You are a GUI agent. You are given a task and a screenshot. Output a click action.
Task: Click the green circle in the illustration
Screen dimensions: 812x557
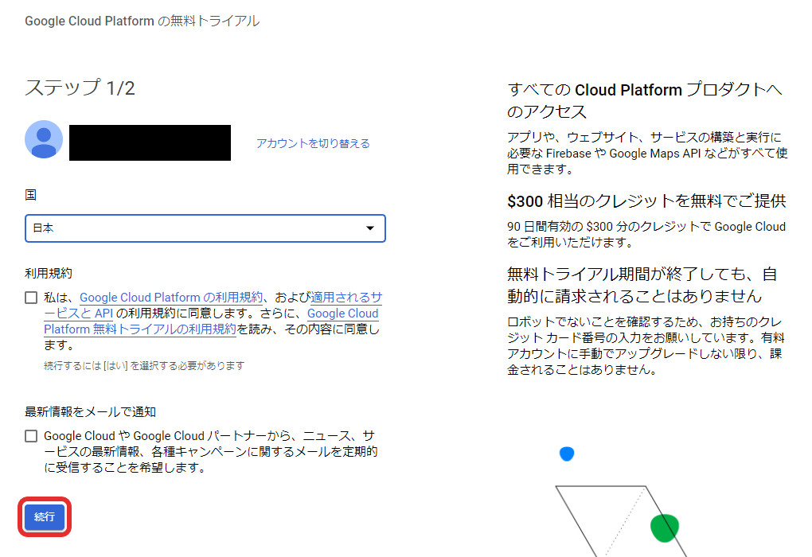[663, 528]
